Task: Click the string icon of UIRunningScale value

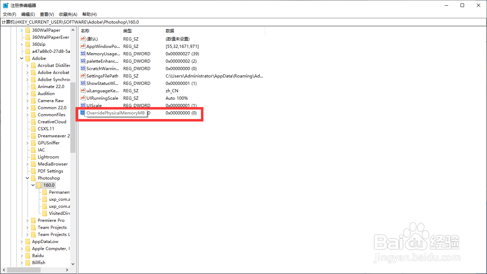Action: [x=83, y=98]
